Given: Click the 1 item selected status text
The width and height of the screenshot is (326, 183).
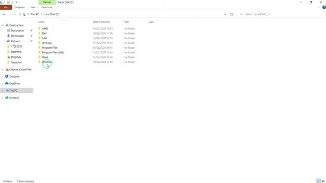Looking at the screenshot, I should click(x=25, y=181).
